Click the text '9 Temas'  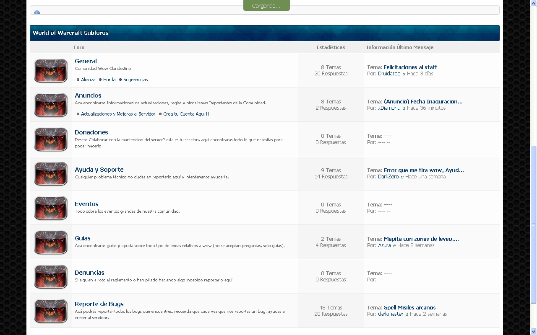331,170
